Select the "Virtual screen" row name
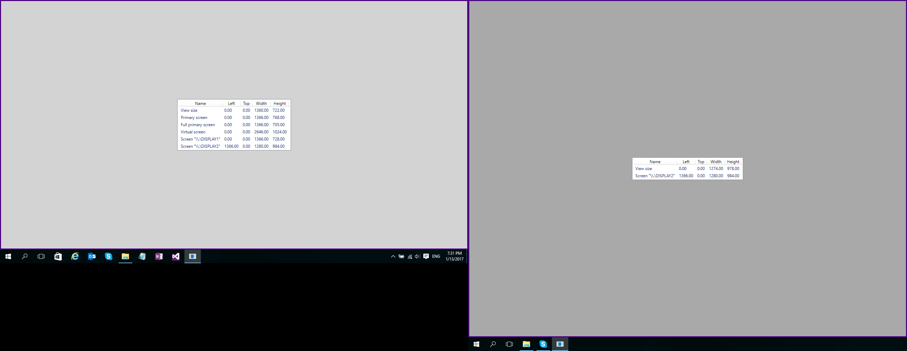907x351 pixels. pyautogui.click(x=193, y=132)
